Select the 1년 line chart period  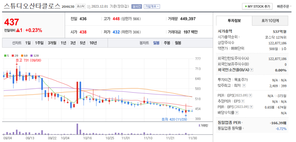point(64,43)
